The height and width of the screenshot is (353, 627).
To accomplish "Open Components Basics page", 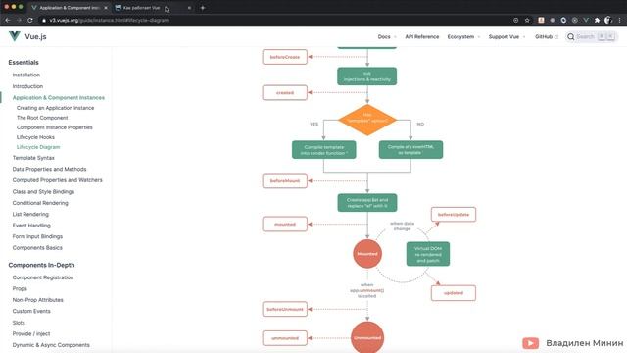I will pos(37,248).
